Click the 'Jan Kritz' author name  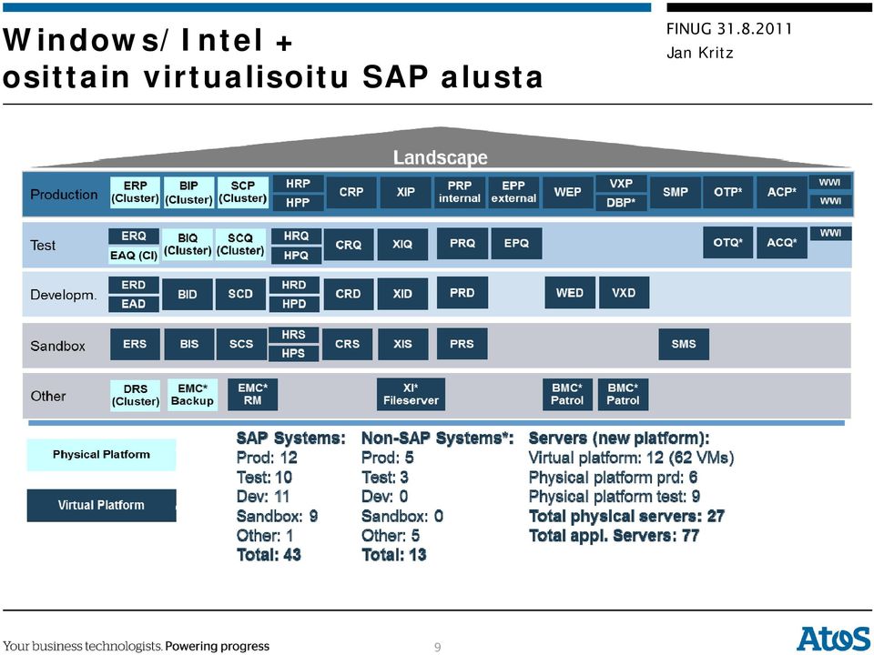pos(699,53)
